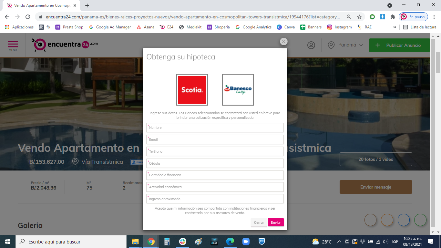This screenshot has width=441, height=248.
Task: Open the Presta Shop bookmark
Action: tap(69, 27)
